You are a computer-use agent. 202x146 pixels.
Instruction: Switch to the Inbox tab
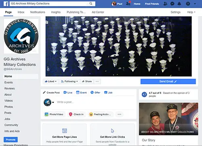pos(21,12)
